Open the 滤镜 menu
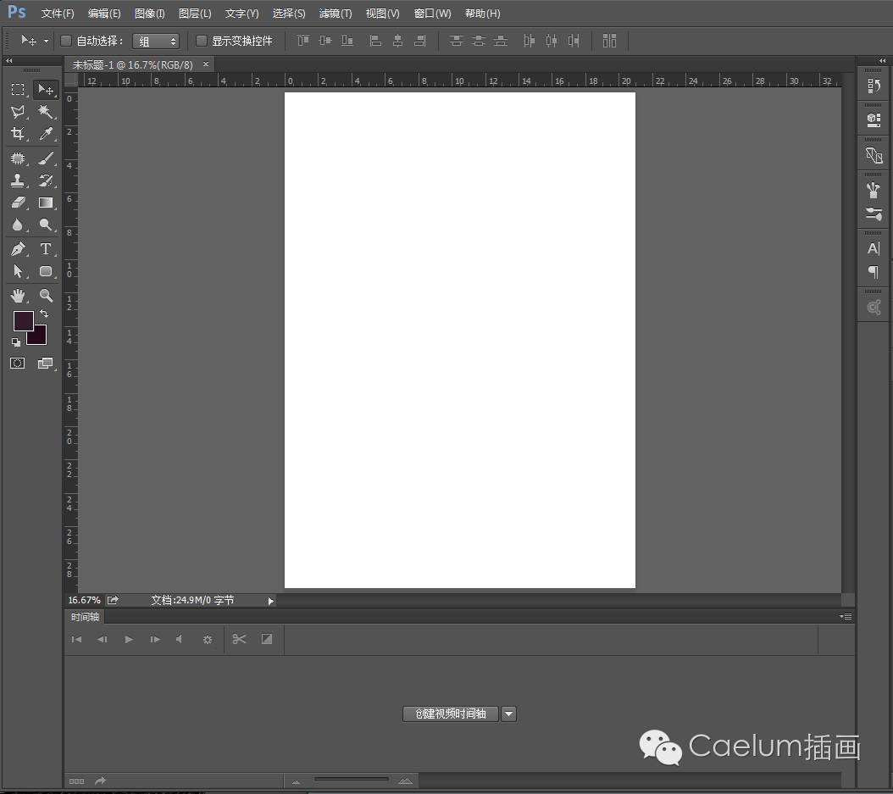This screenshot has width=893, height=794. point(335,13)
